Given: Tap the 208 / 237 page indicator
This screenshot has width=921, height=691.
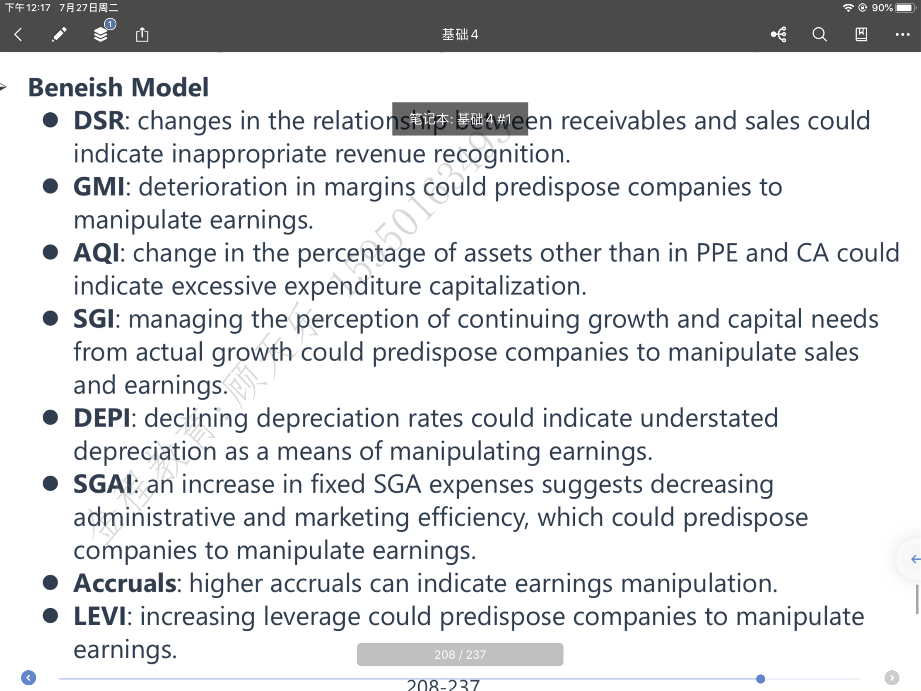Looking at the screenshot, I should pos(460,655).
